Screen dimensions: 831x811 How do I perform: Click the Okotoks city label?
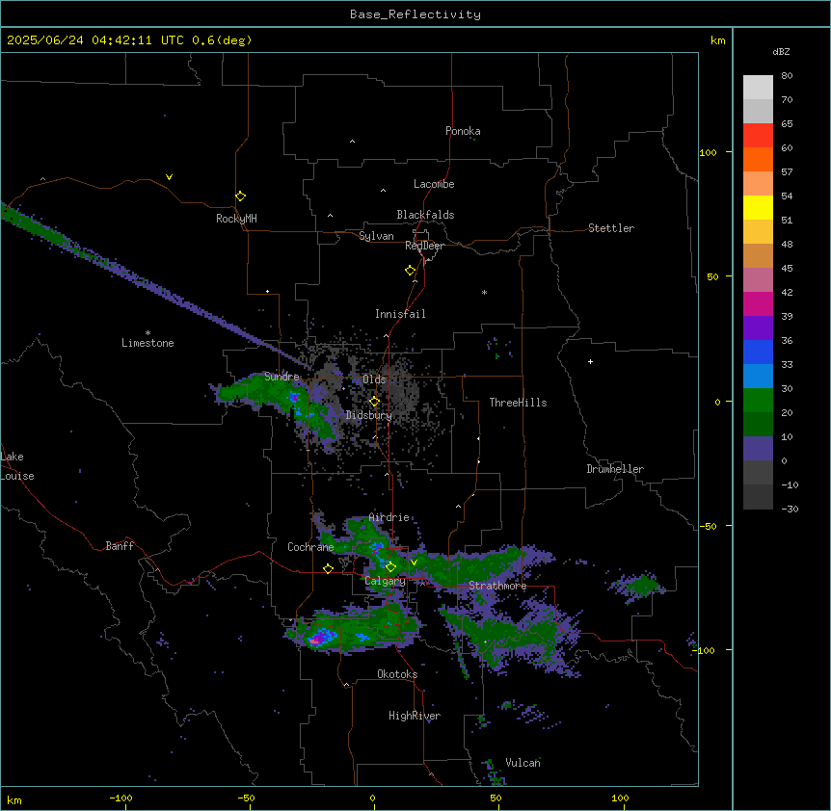pyautogui.click(x=397, y=674)
